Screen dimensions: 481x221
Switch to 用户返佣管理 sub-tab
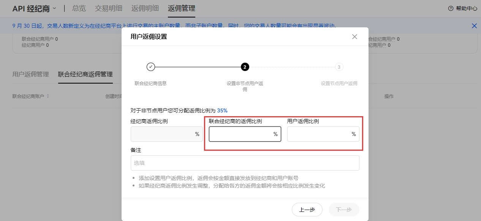coord(30,74)
